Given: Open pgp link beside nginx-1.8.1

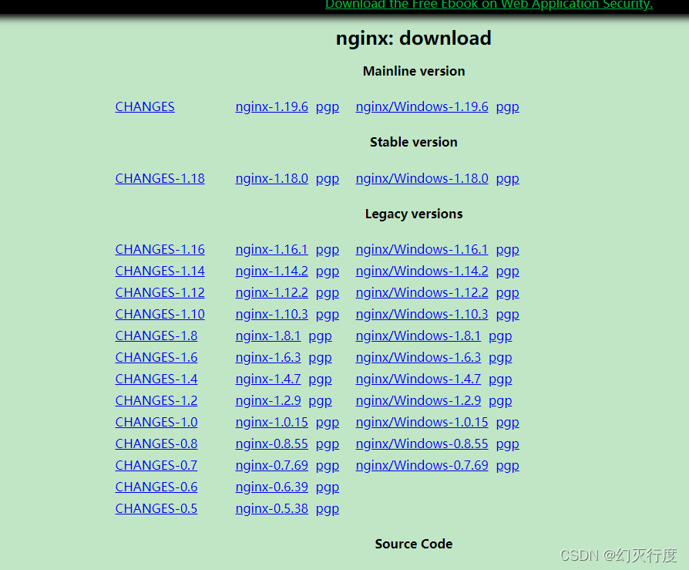Looking at the screenshot, I should click(320, 336).
